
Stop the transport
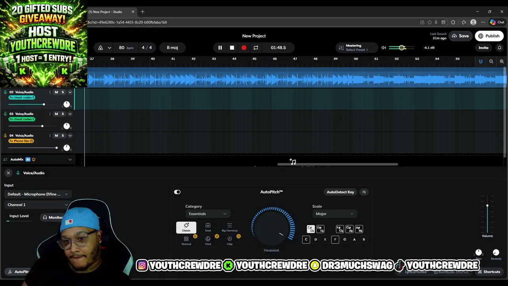pos(232,48)
